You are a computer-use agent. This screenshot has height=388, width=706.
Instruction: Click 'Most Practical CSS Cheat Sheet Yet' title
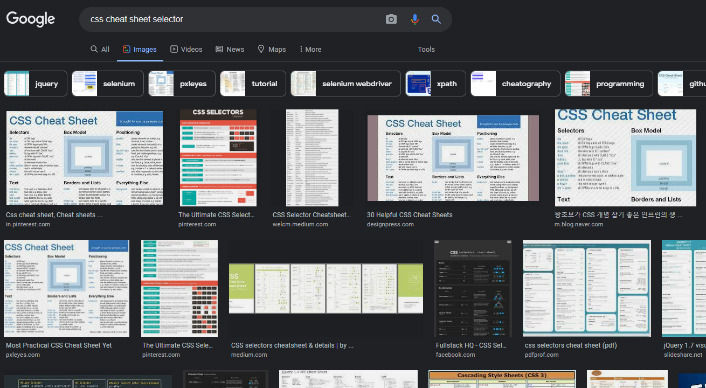[x=59, y=345]
